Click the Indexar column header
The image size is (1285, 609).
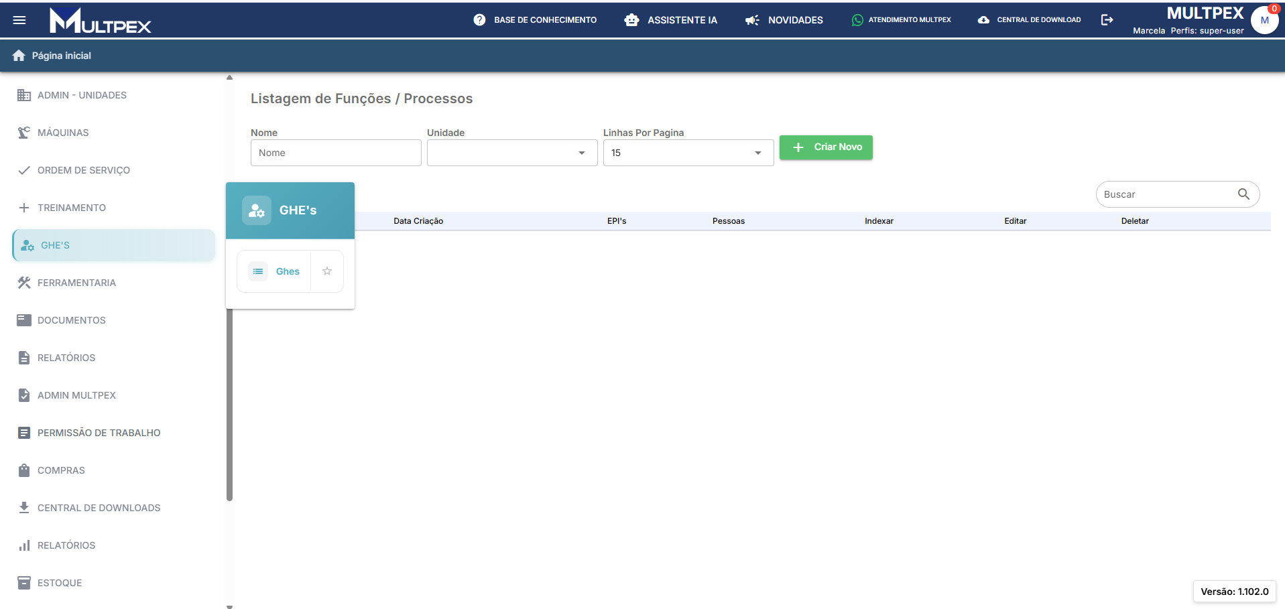click(879, 221)
